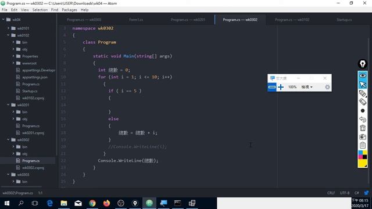Image resolution: width=372 pixels, height=209 pixels.
Task: Click the pen nib icon above the annotation toolbar
Action: 363,64
